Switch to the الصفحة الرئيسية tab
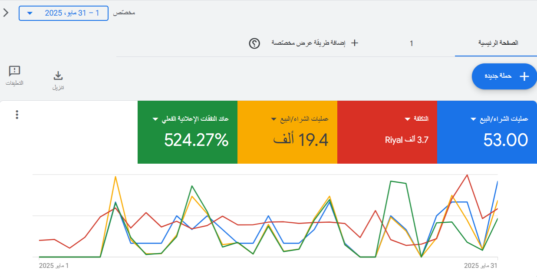 click(498, 43)
